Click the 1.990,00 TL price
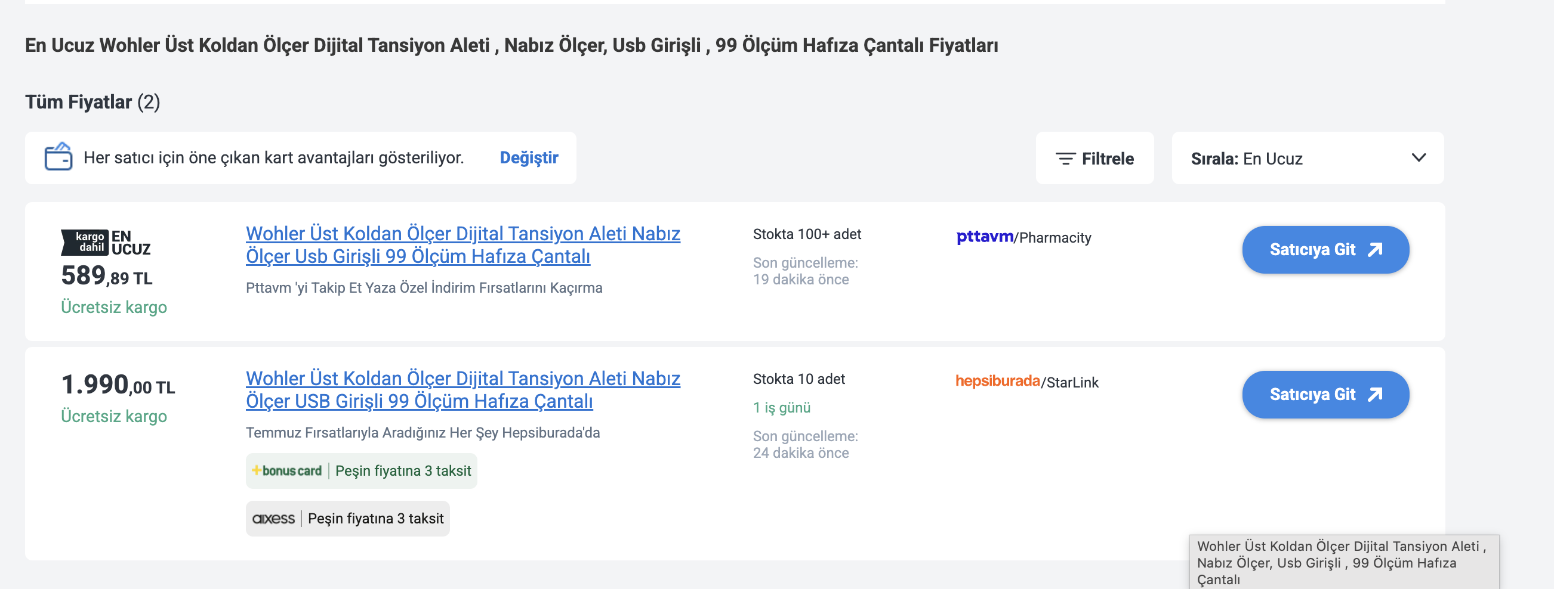This screenshot has height=589, width=1554. click(118, 385)
